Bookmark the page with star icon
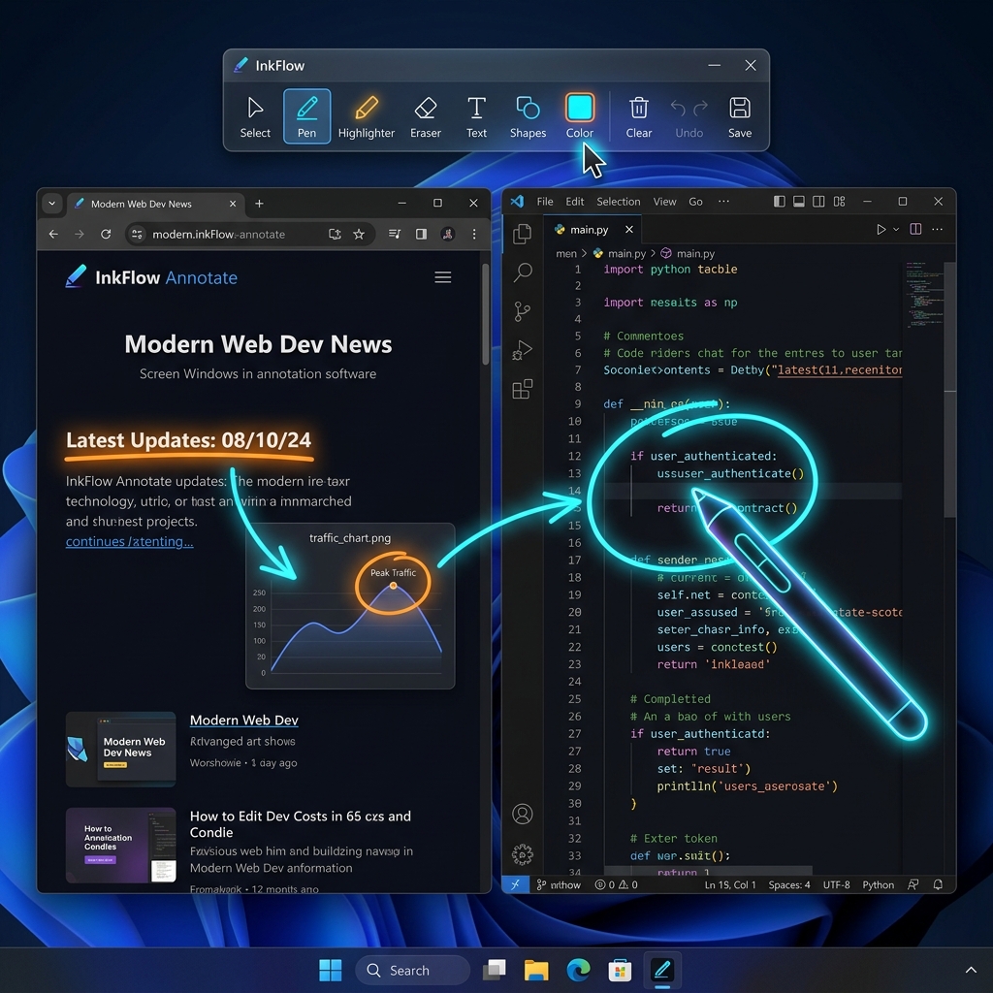Viewport: 993px width, 993px height. click(359, 235)
